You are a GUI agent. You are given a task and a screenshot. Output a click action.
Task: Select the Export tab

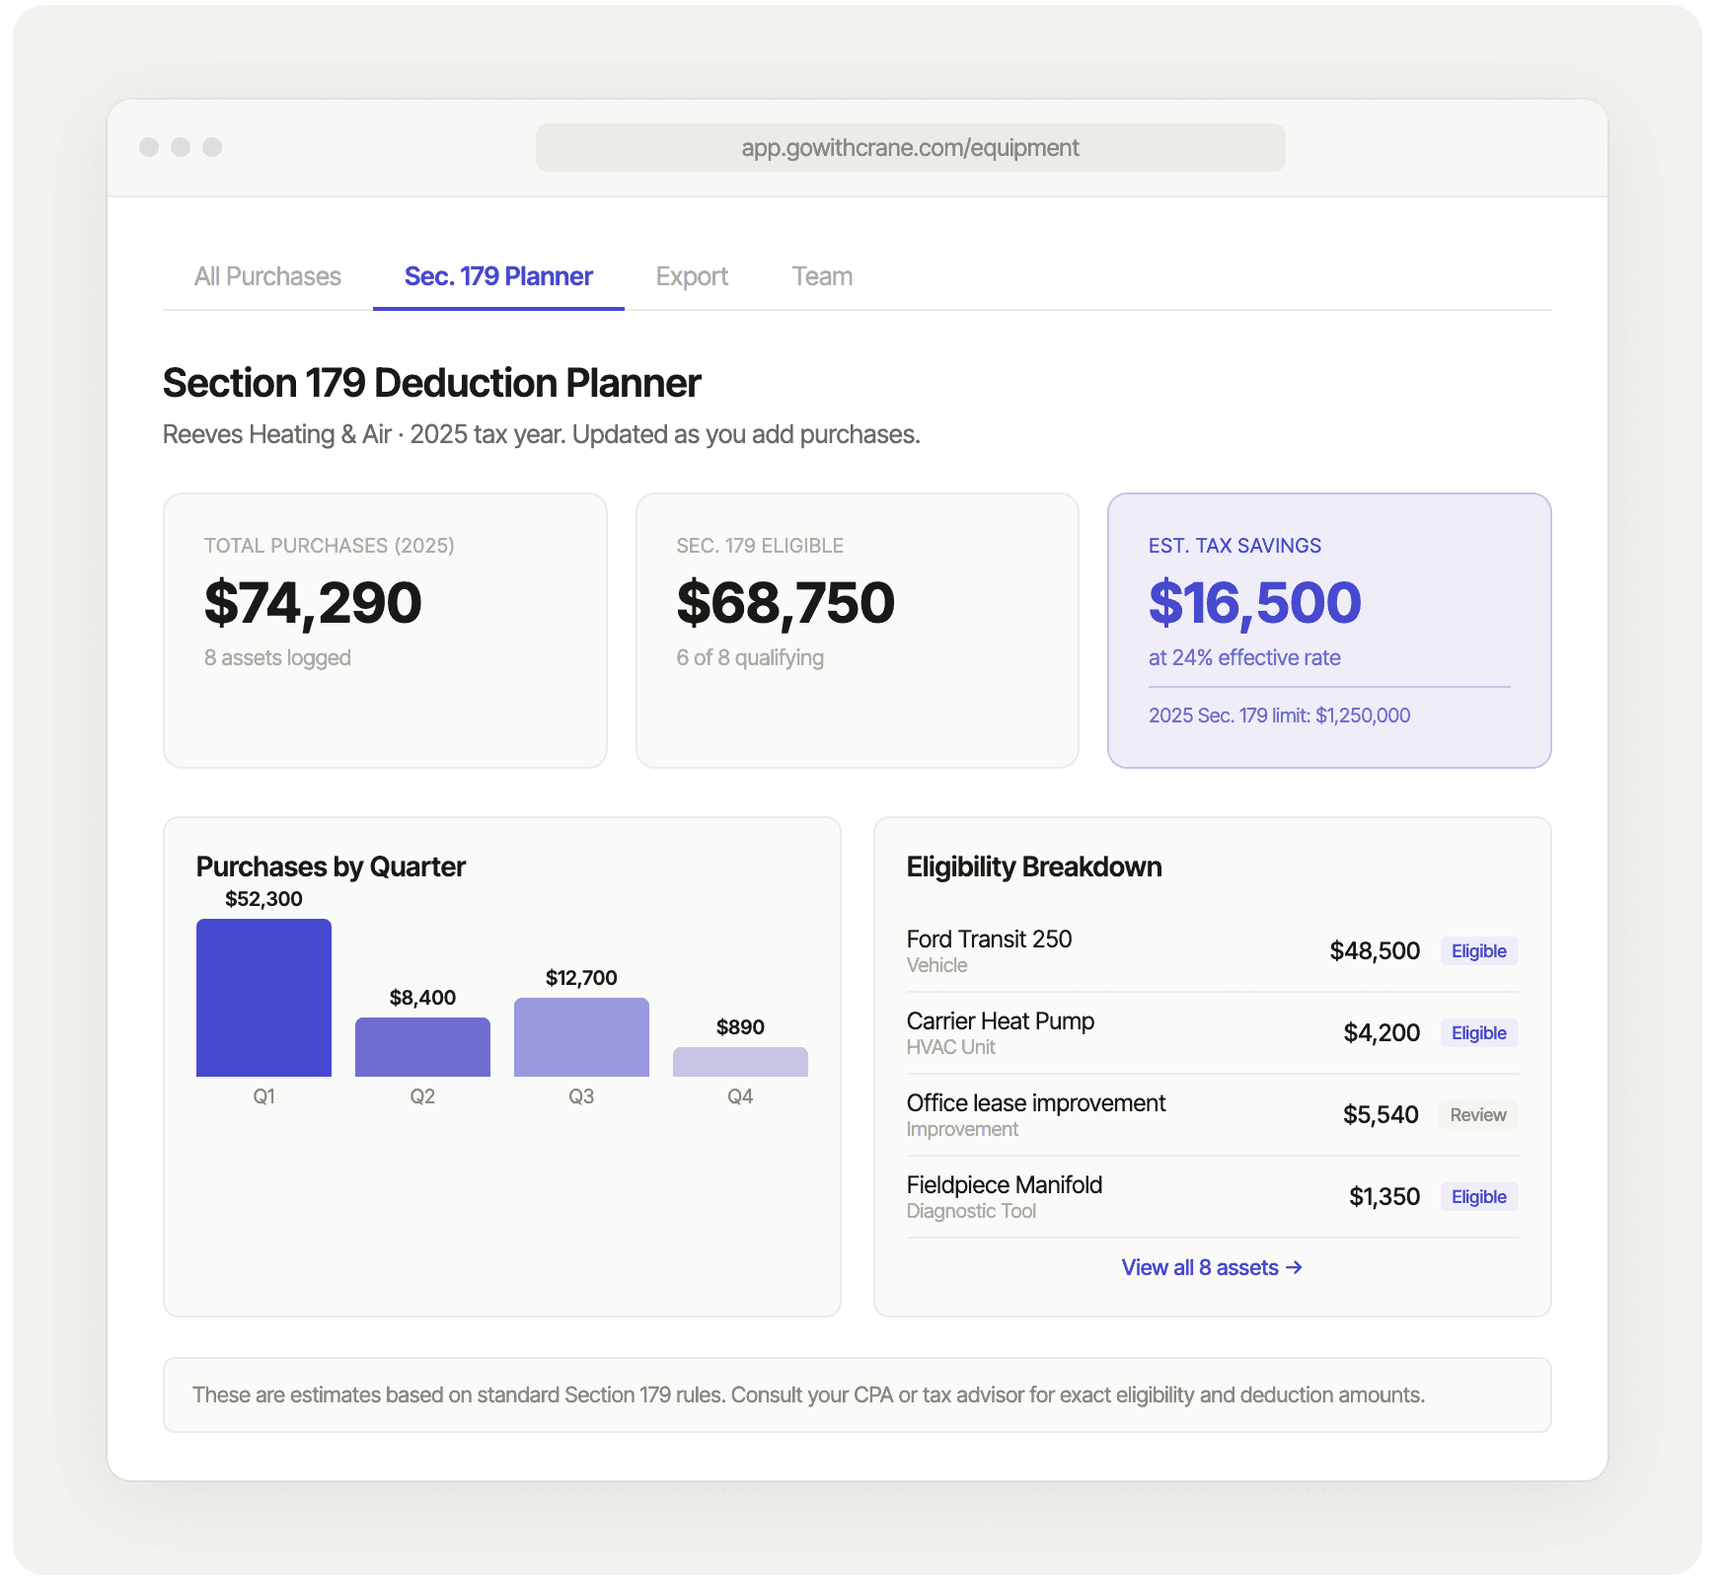point(691,276)
